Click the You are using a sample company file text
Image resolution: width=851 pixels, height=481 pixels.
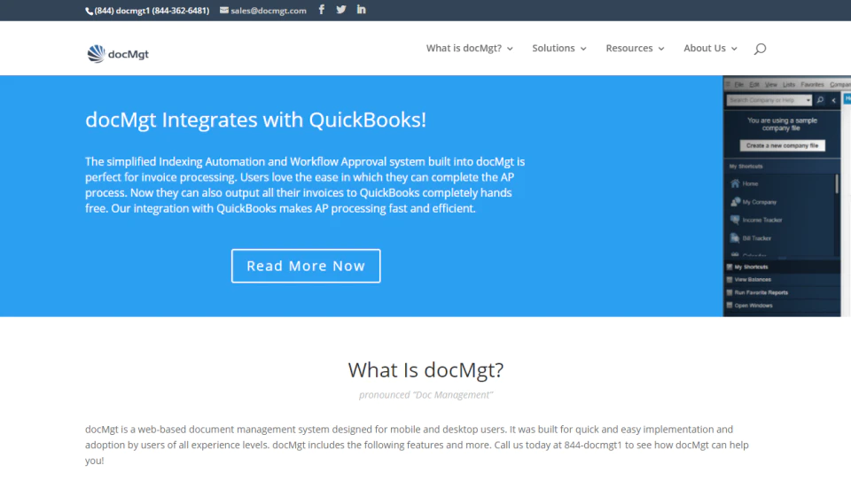[782, 124]
